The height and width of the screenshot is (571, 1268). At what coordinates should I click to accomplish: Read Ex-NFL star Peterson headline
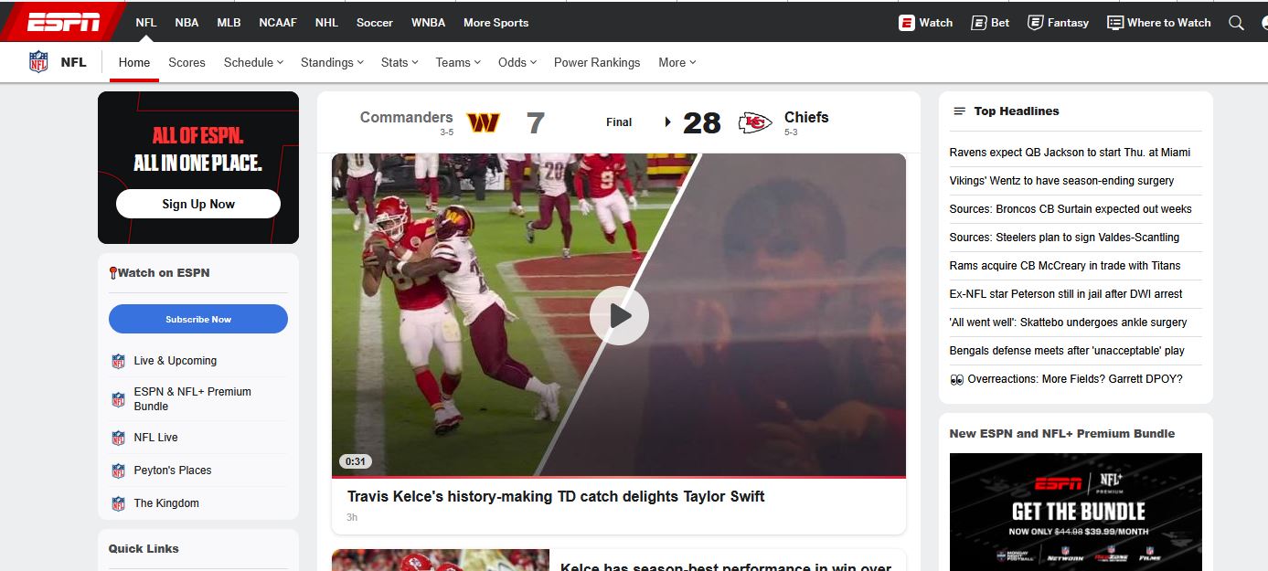tap(1066, 294)
